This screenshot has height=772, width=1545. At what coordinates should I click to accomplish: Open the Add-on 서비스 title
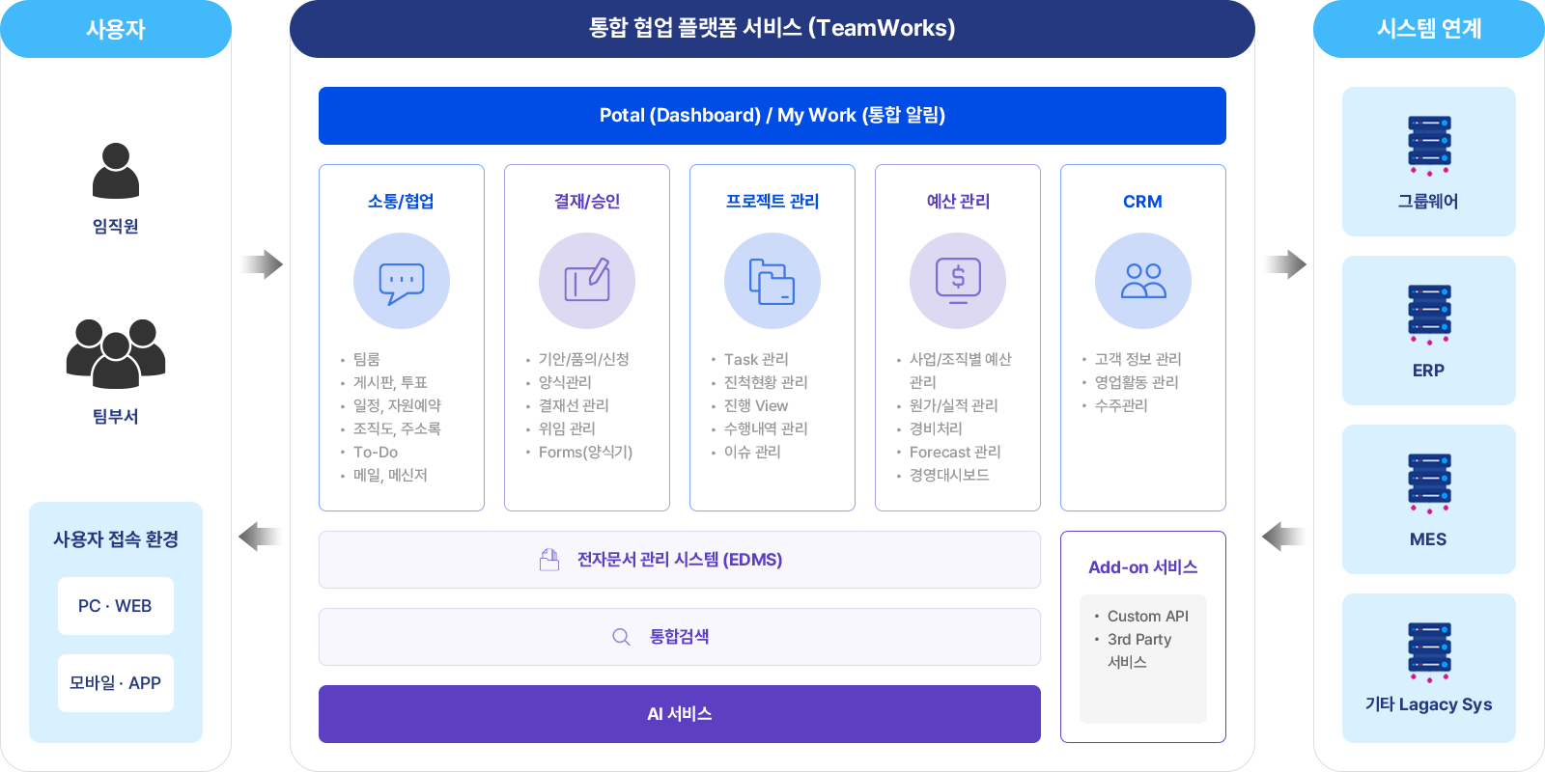click(x=1143, y=567)
